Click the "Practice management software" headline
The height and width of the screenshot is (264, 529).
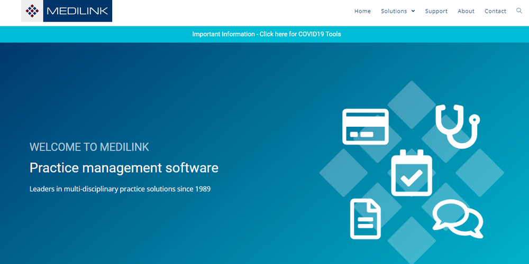124,168
